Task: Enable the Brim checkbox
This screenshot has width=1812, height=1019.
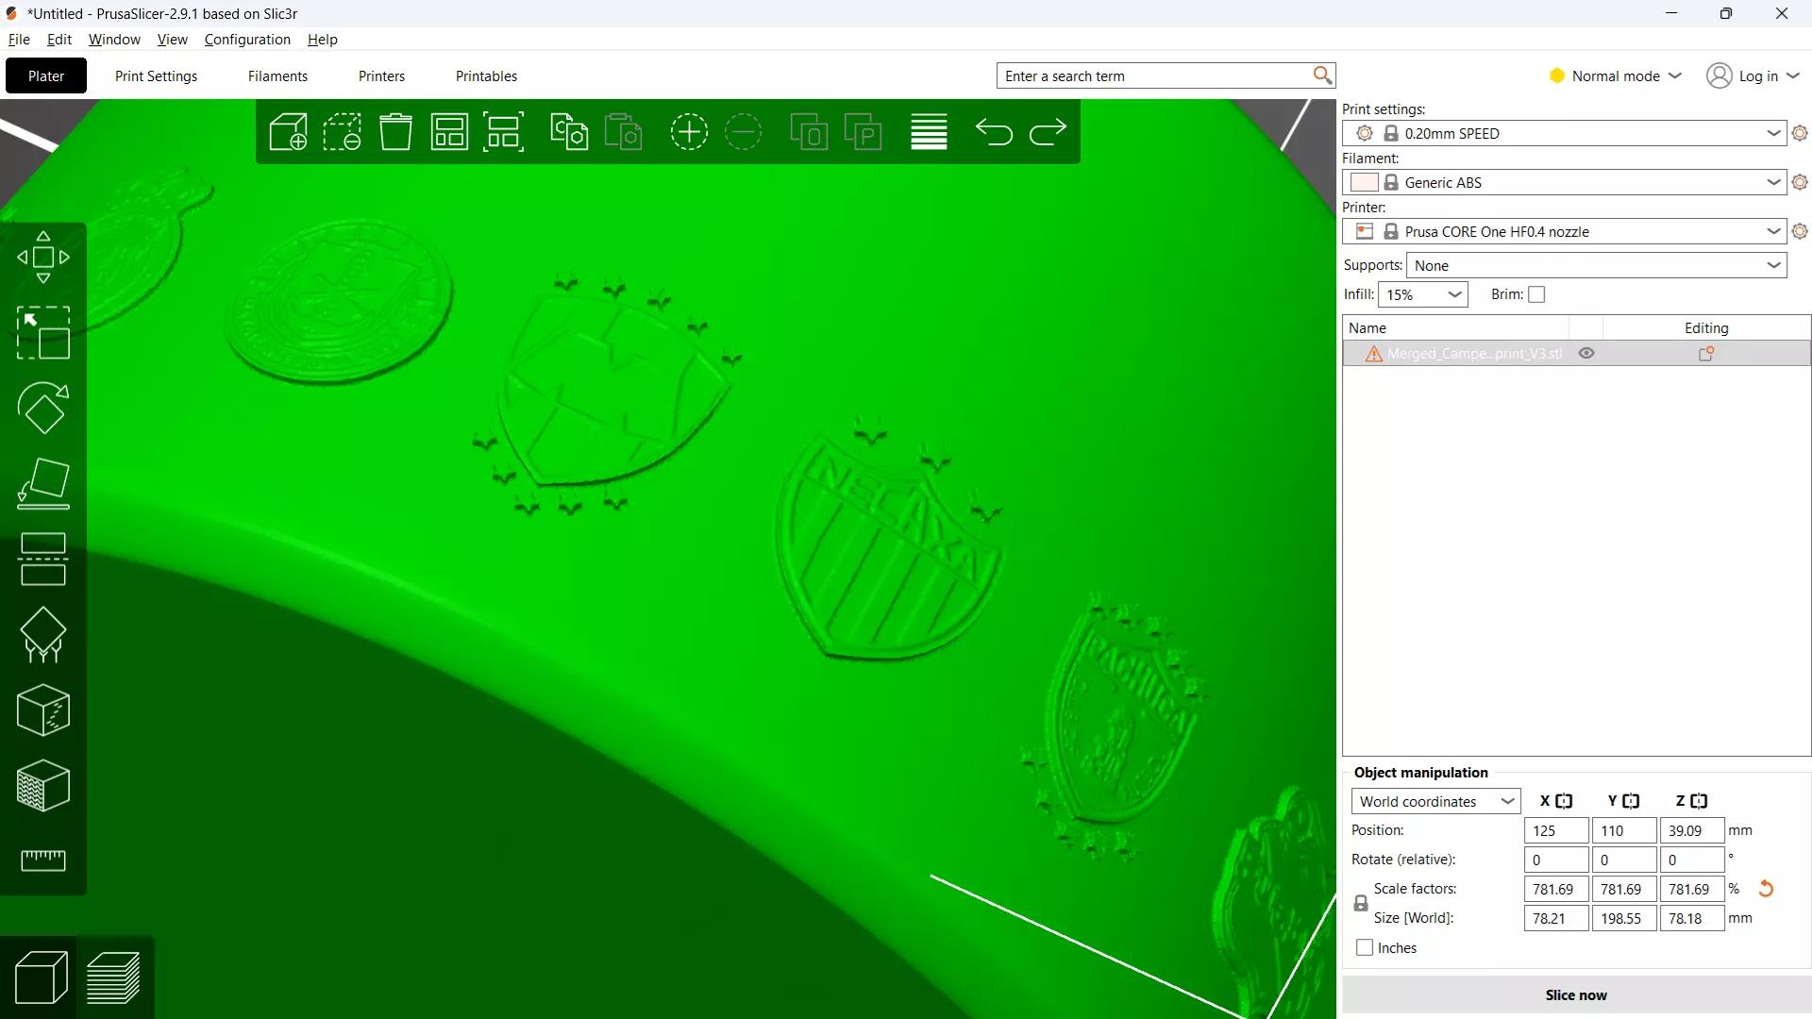Action: point(1536,294)
